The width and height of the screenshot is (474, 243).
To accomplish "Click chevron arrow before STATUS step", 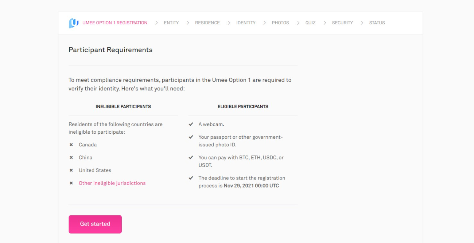I will pyautogui.click(x=362, y=23).
